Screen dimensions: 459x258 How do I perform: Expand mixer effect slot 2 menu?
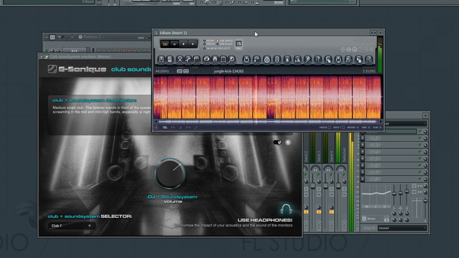click(363, 138)
